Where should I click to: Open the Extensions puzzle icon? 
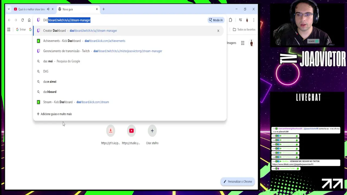coord(230,20)
